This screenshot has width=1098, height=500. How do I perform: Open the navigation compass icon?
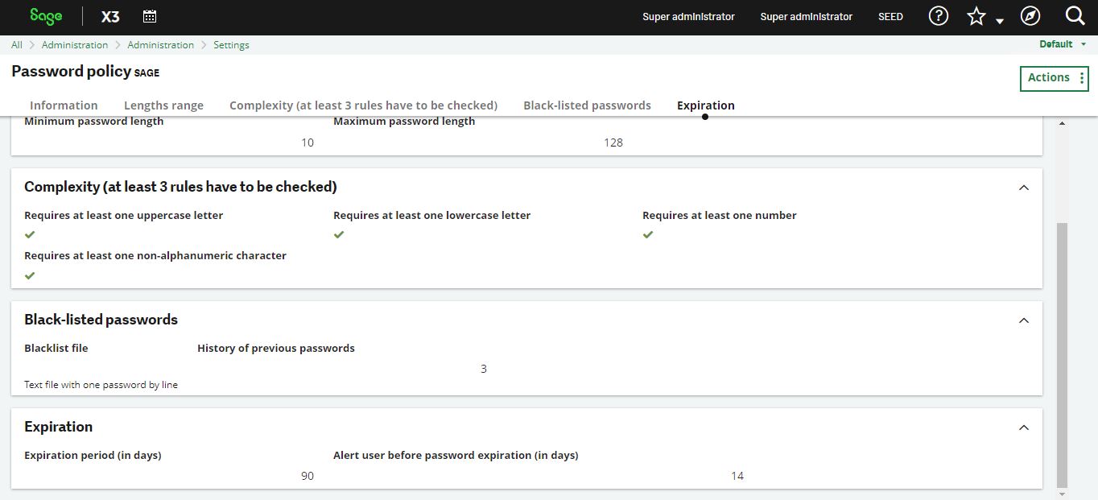(1030, 16)
